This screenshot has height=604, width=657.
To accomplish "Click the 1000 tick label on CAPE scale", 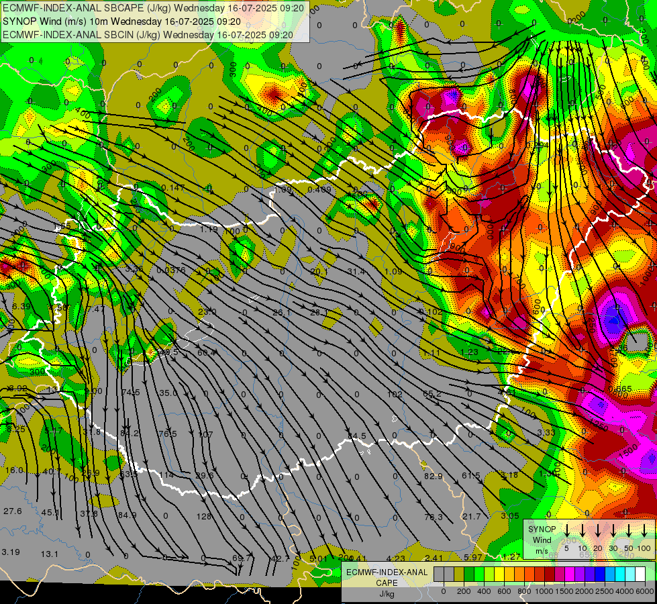I will click(x=544, y=591).
